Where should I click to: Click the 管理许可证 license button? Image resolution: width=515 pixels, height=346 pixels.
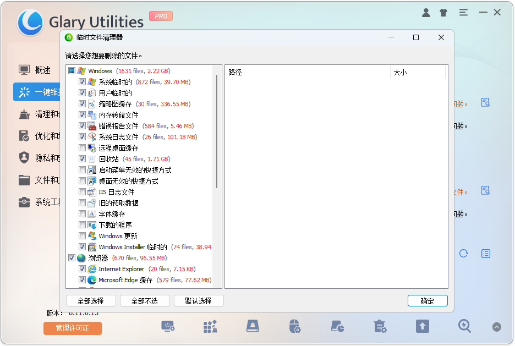tap(72, 328)
